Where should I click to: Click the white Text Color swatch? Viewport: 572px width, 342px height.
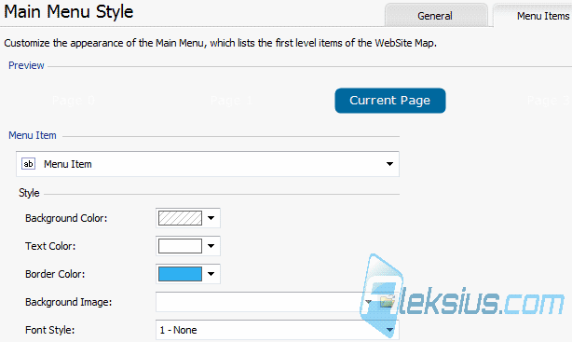pyautogui.click(x=180, y=246)
